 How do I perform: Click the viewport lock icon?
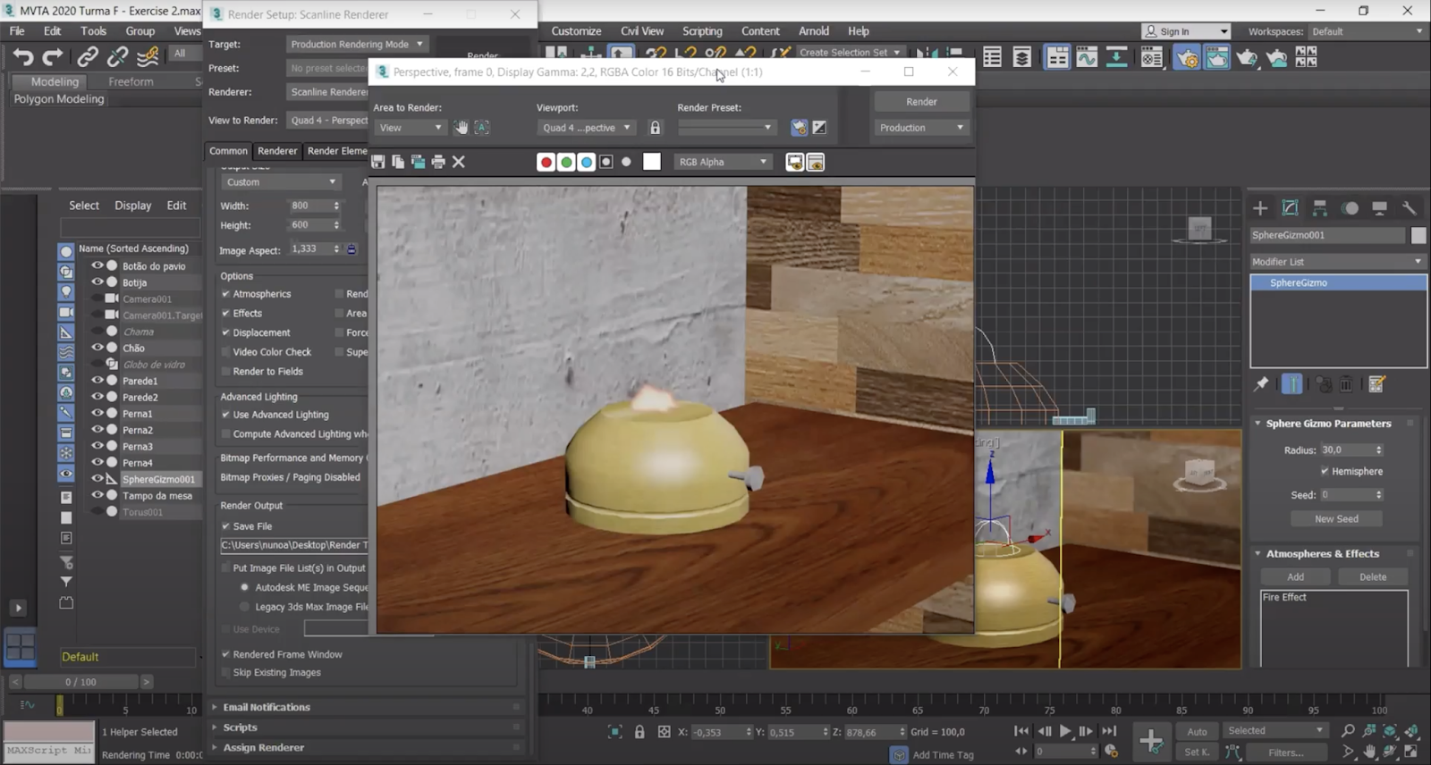[655, 128]
